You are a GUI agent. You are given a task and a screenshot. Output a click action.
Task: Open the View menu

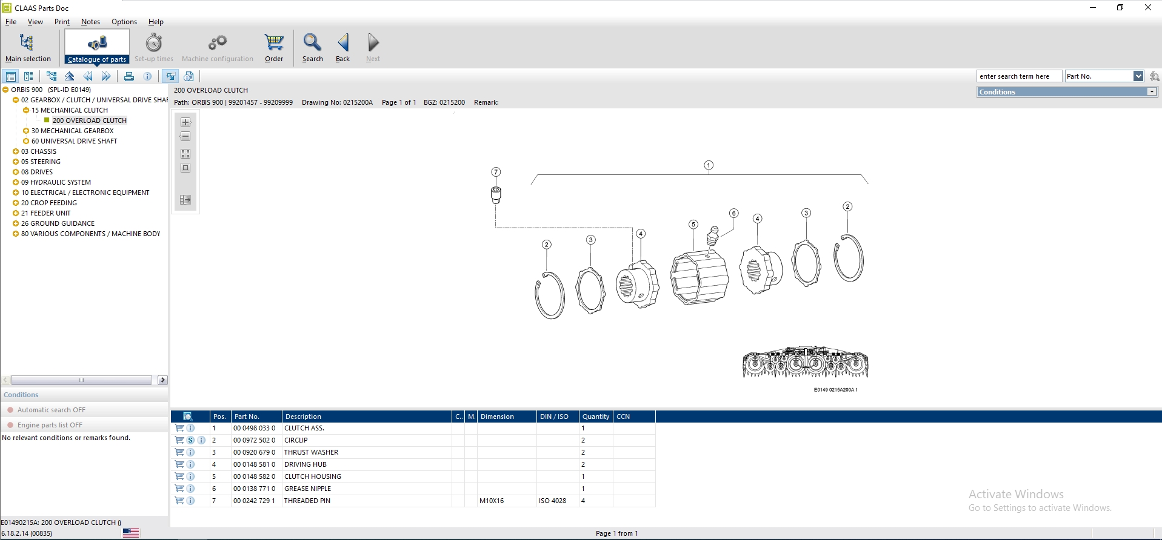click(x=35, y=22)
